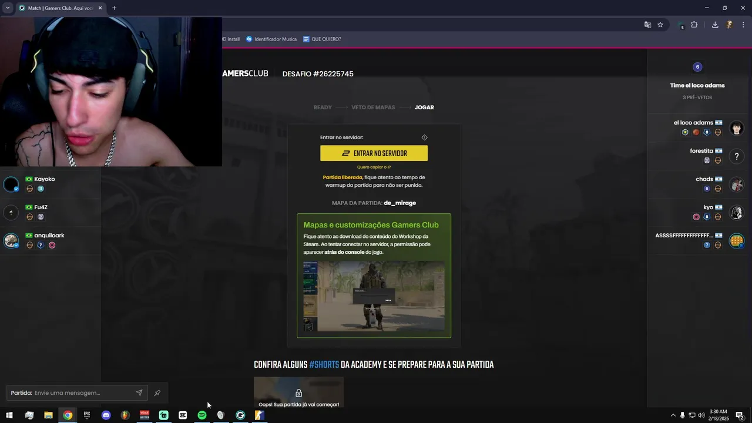The image size is (752, 423).
Task: Click the level 6 badge under chads
Action: pos(707,189)
